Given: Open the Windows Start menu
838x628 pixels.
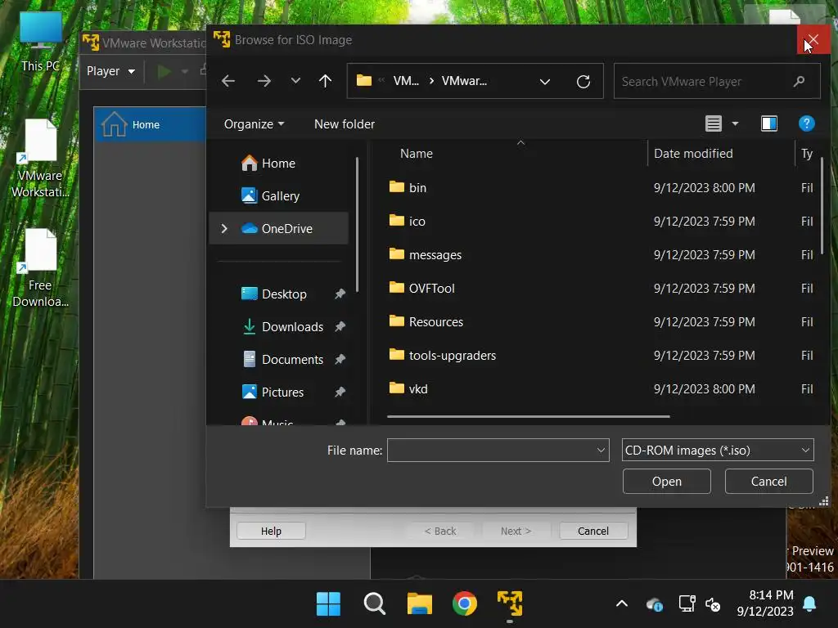Looking at the screenshot, I should point(328,604).
